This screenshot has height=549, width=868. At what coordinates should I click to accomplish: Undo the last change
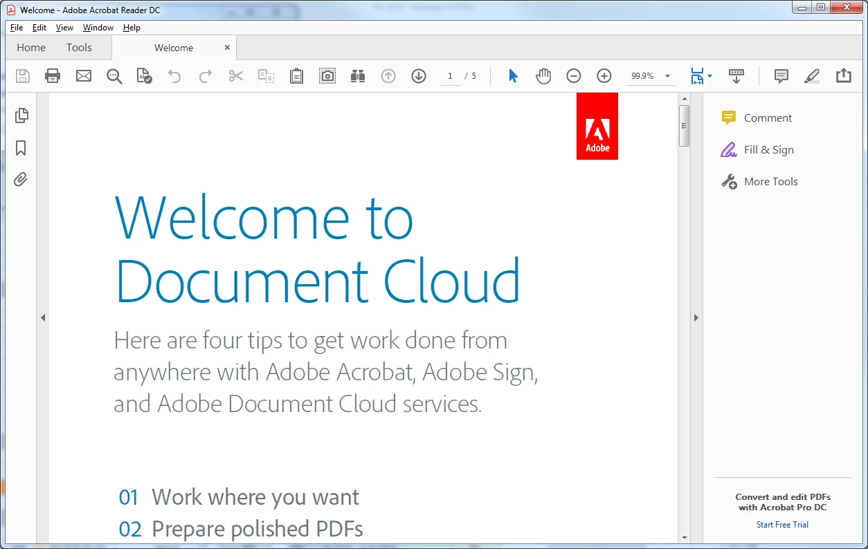(174, 76)
